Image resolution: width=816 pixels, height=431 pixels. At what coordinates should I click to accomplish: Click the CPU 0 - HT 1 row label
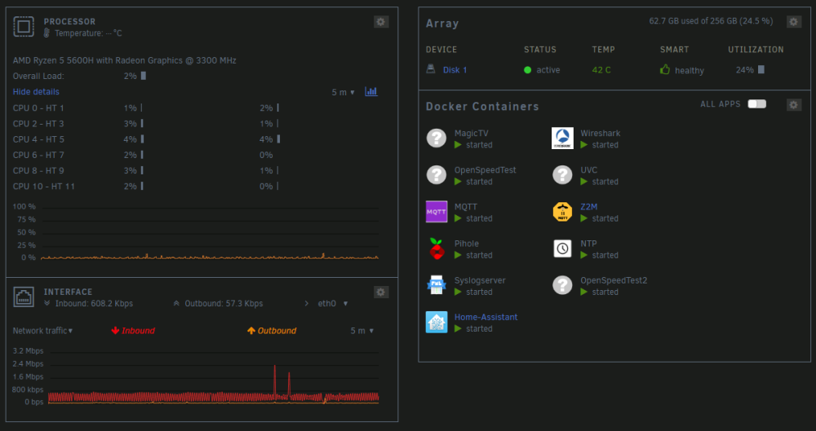(x=38, y=108)
